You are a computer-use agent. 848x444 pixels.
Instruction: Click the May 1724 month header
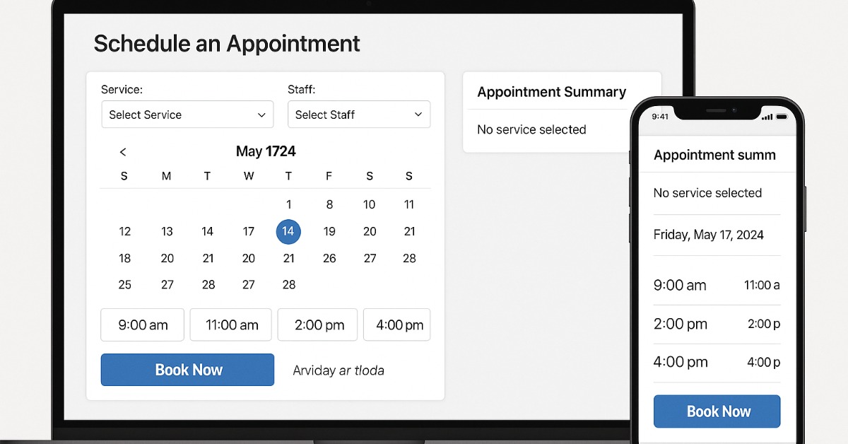pyautogui.click(x=266, y=151)
